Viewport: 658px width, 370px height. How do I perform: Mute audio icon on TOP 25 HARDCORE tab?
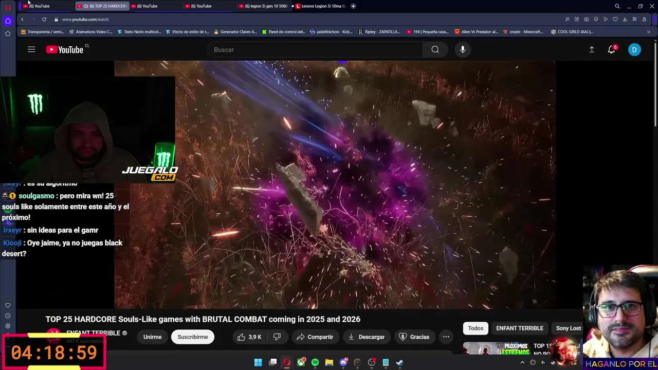(85, 6)
